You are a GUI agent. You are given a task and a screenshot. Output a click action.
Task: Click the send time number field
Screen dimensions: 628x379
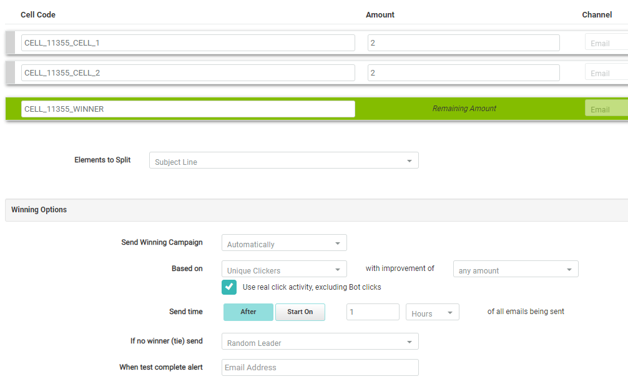pos(373,312)
